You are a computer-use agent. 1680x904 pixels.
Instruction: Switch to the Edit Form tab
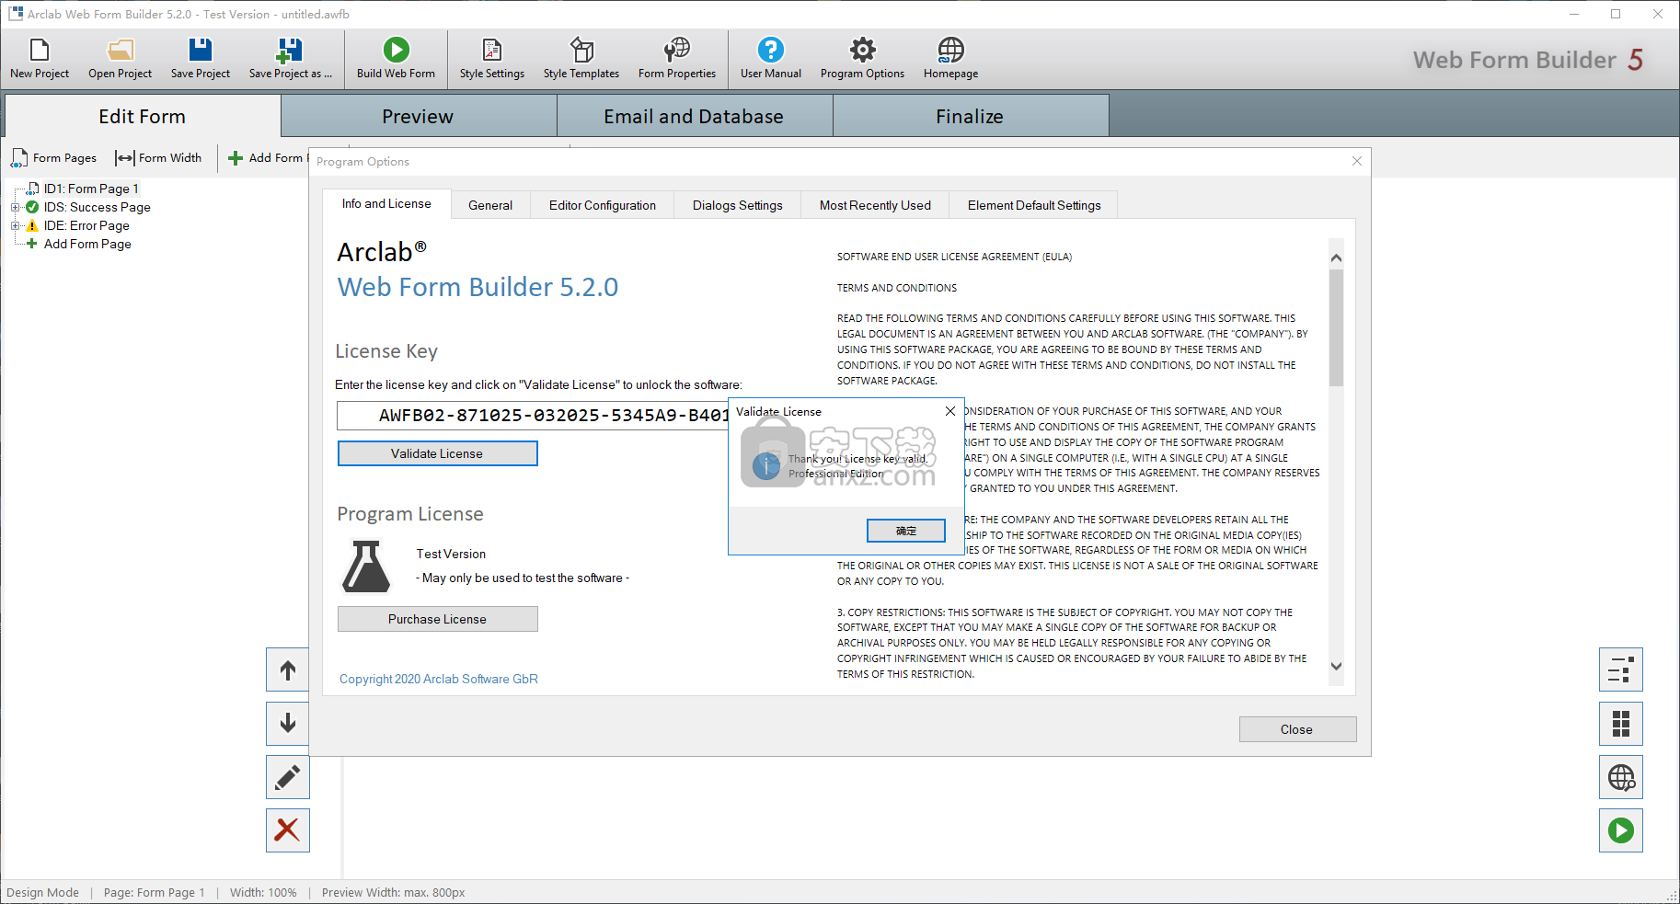(143, 117)
